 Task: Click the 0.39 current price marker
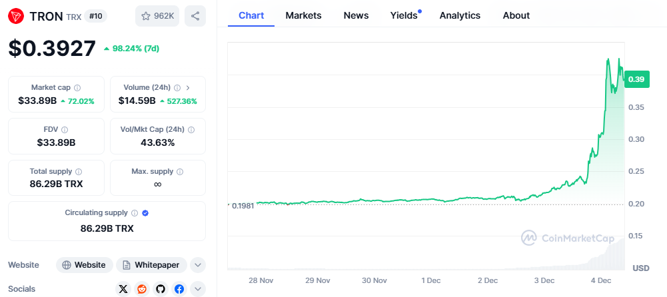click(x=636, y=79)
